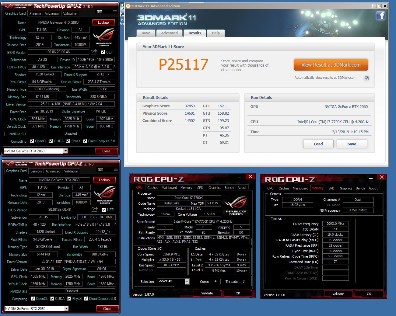
Task: Click Graphics Score value 32853
Action: click(x=190, y=106)
